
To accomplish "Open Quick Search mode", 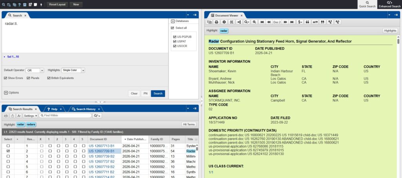I will pyautogui.click(x=367, y=4).
